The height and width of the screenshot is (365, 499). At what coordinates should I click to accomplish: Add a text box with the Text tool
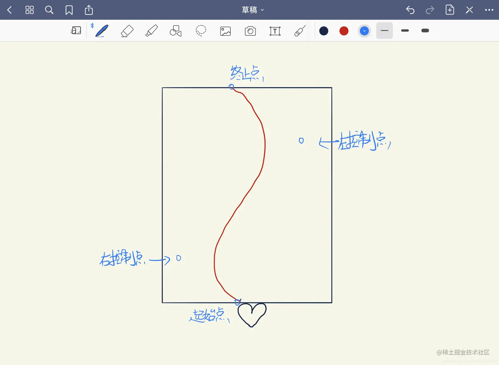pos(275,30)
